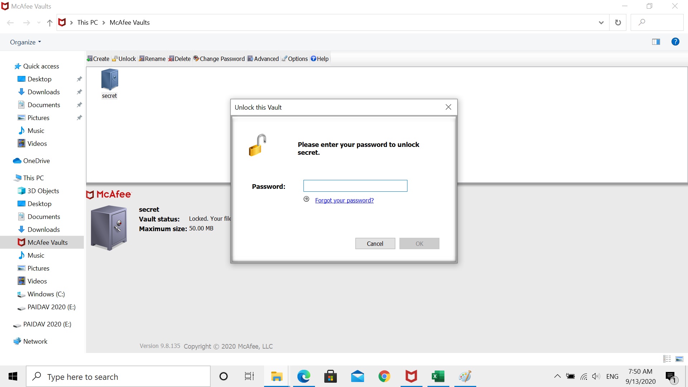Click This PC in the breadcrumb path
The image size is (688, 387).
tap(87, 23)
